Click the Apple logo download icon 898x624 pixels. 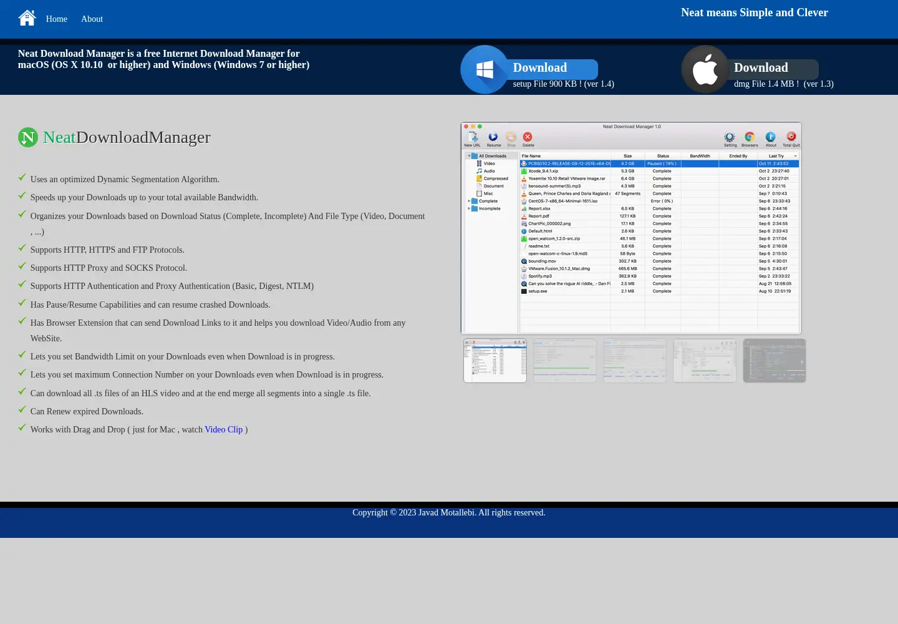click(705, 69)
